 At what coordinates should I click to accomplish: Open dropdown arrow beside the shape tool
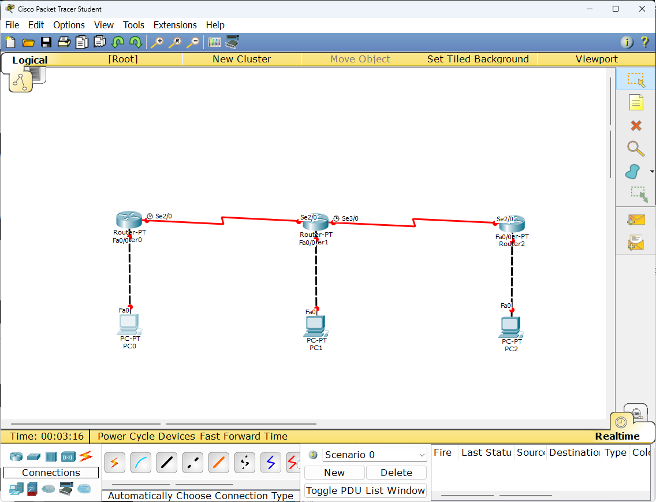[652, 172]
